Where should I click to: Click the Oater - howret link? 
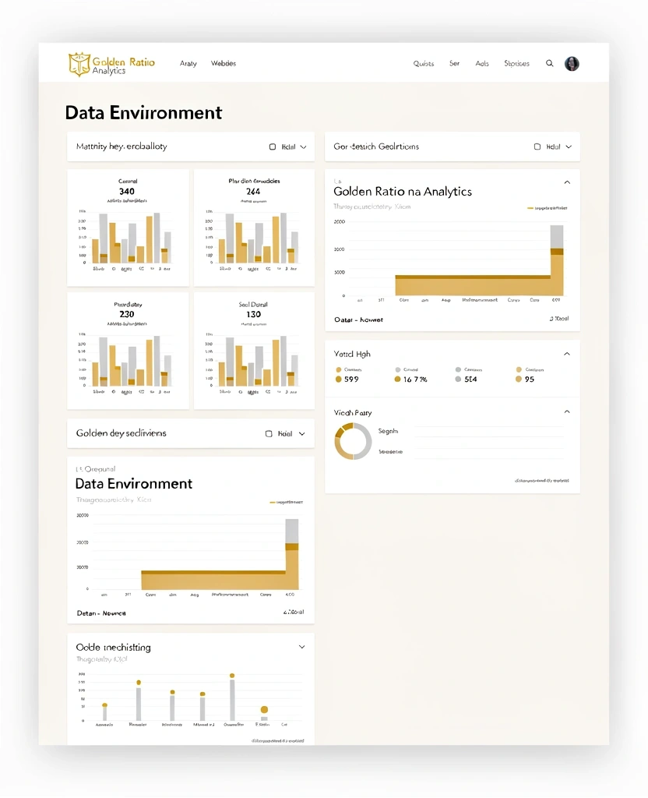click(x=357, y=320)
